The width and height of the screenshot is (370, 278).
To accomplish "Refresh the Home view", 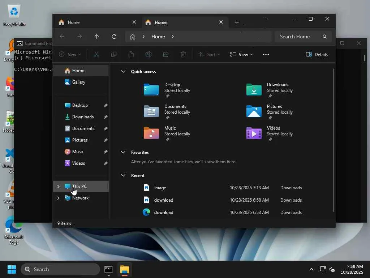I will pos(114,37).
